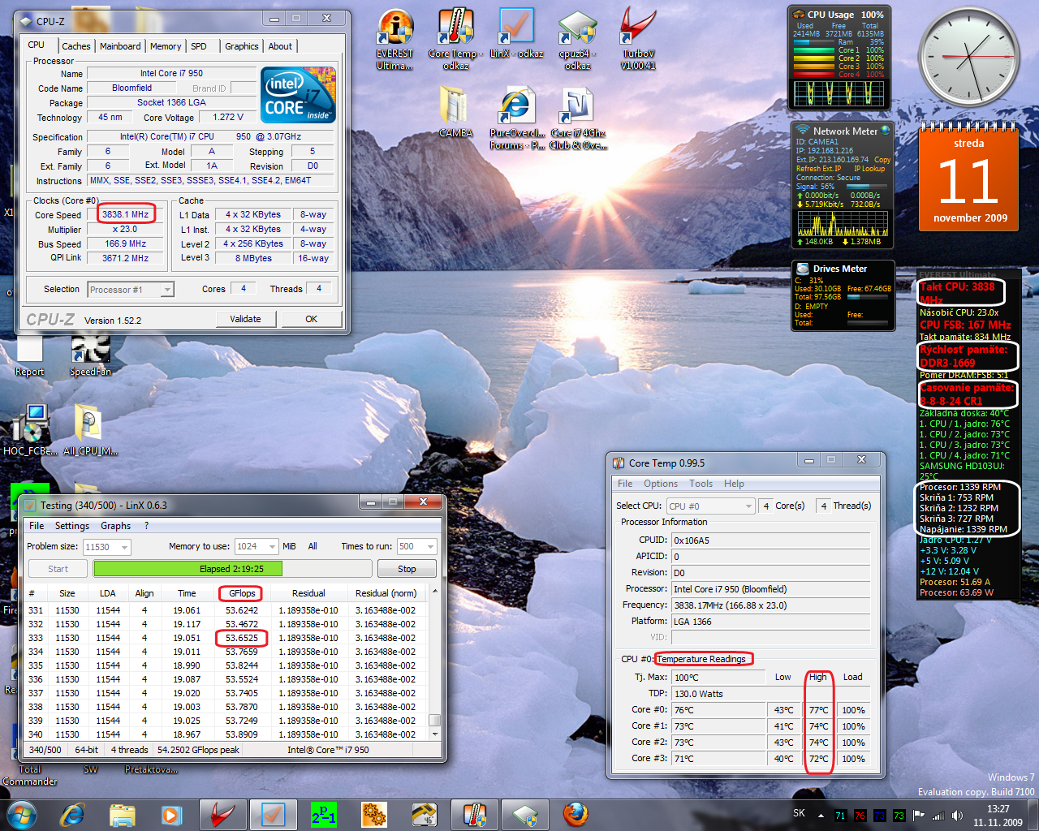1039x831 pixels.
Task: Click the Windows Start orb
Action: click(20, 814)
